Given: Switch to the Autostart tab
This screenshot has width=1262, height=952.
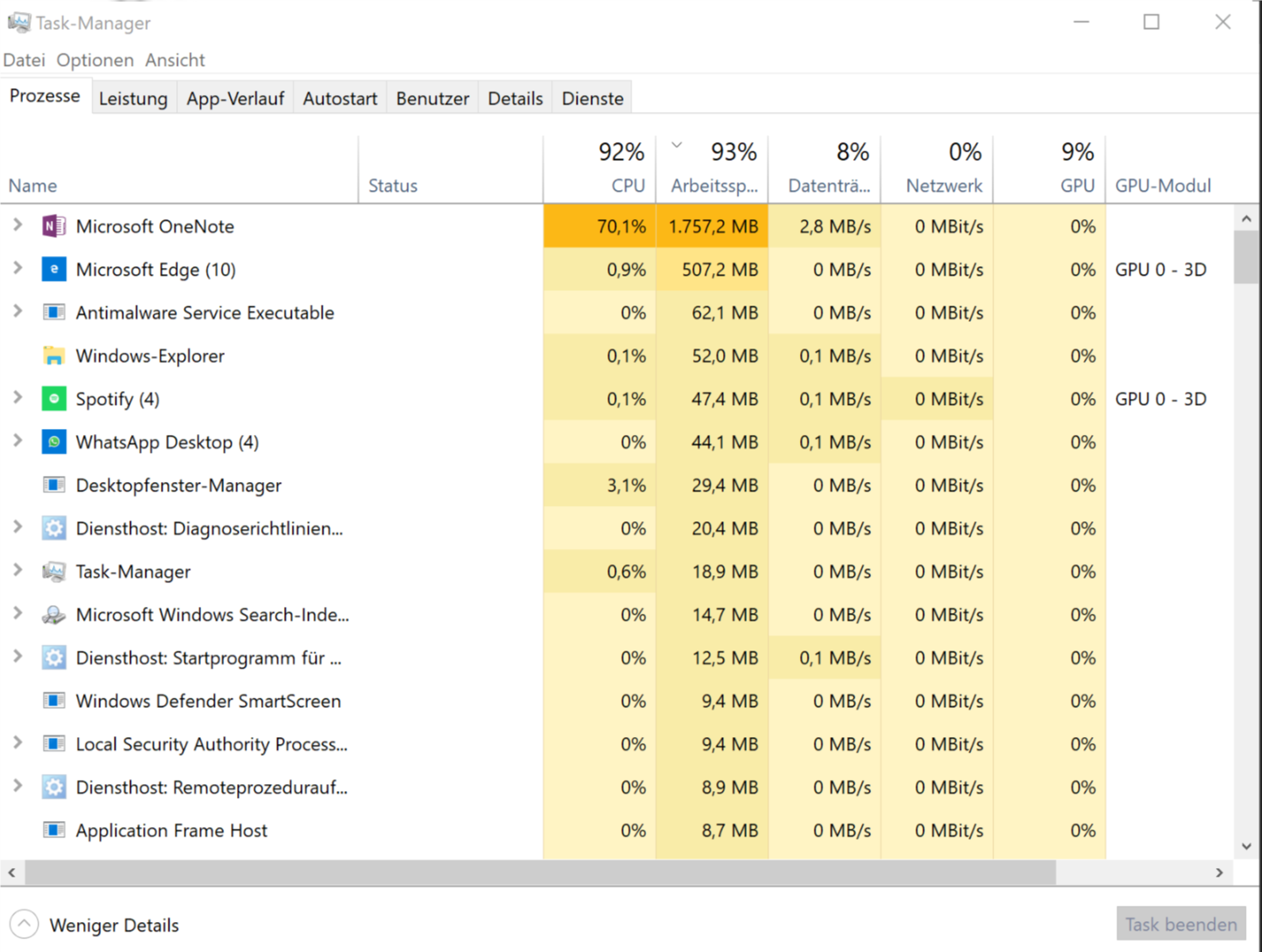Looking at the screenshot, I should [340, 98].
